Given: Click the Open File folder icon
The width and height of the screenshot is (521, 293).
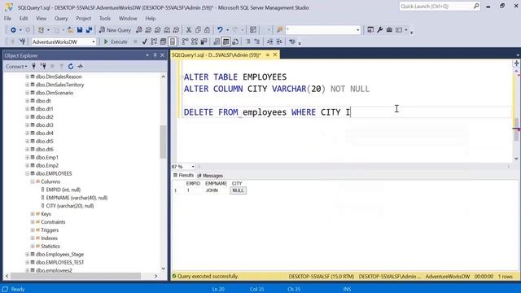Looking at the screenshot, I should [71, 30].
